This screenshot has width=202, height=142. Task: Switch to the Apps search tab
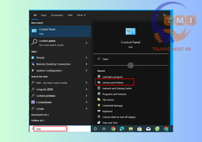pyautogui.click(x=44, y=15)
